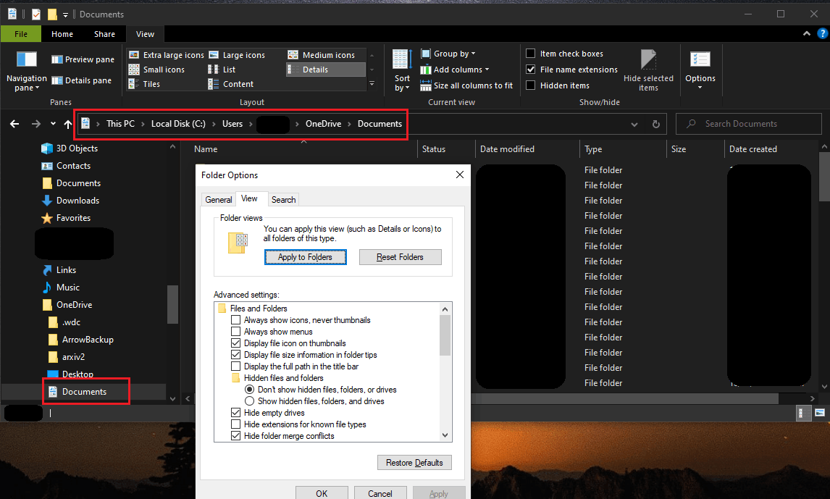The height and width of the screenshot is (499, 830).
Task: Expand the layout styles dropdown arrow
Action: click(x=372, y=84)
